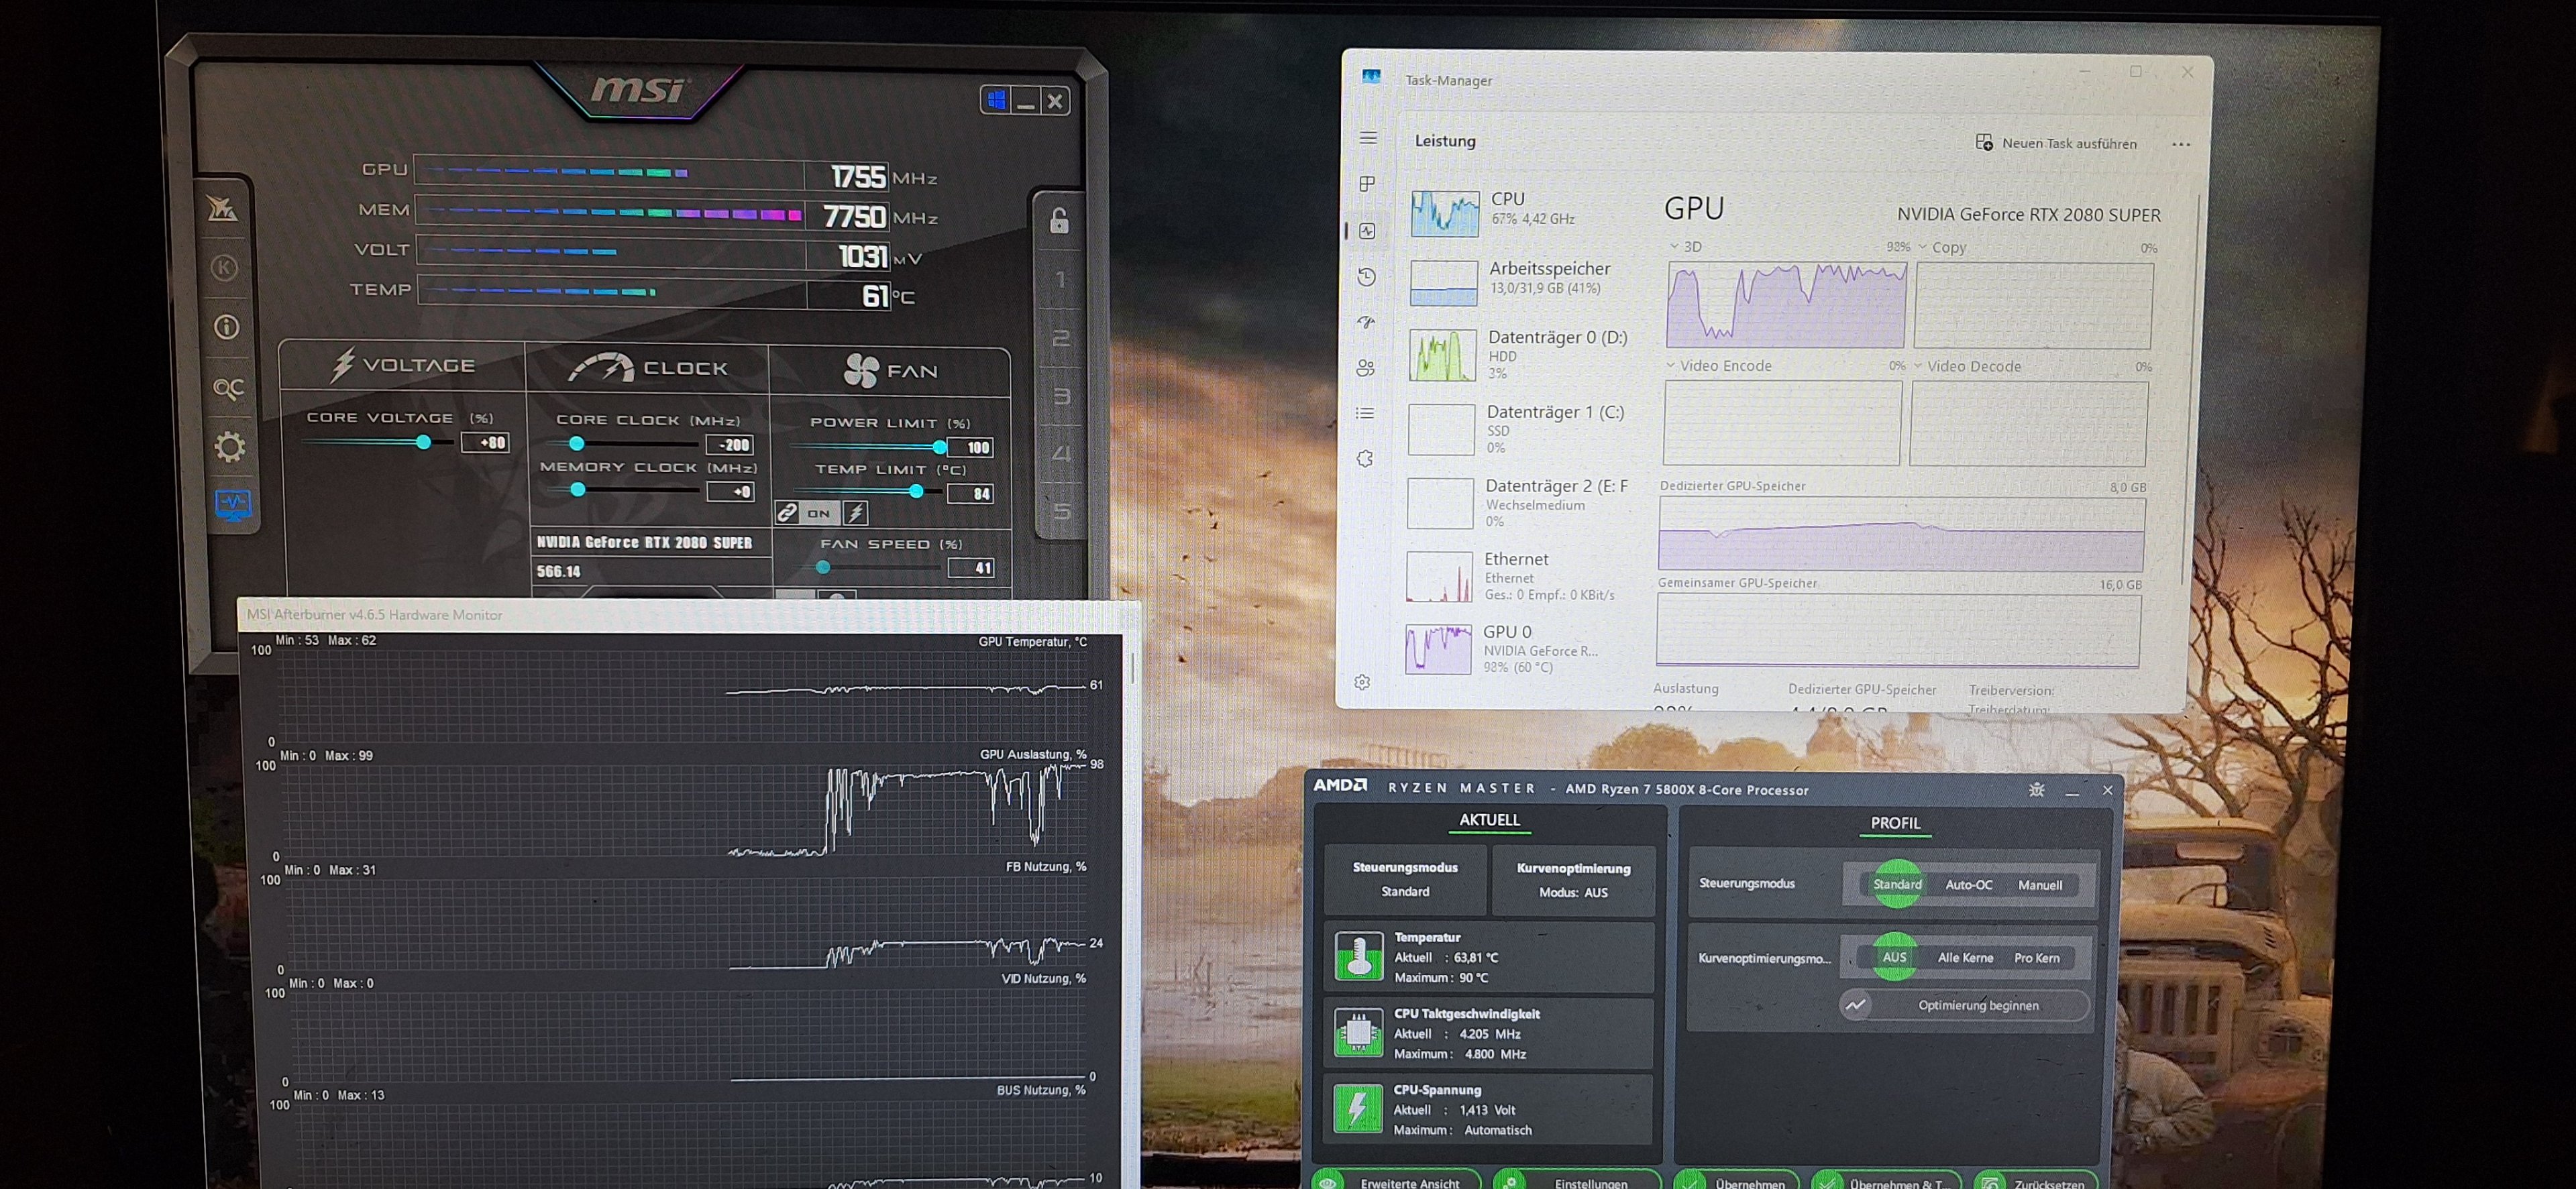Click the Afterburner information icon
This screenshot has height=1189, width=2576.
(x=227, y=327)
